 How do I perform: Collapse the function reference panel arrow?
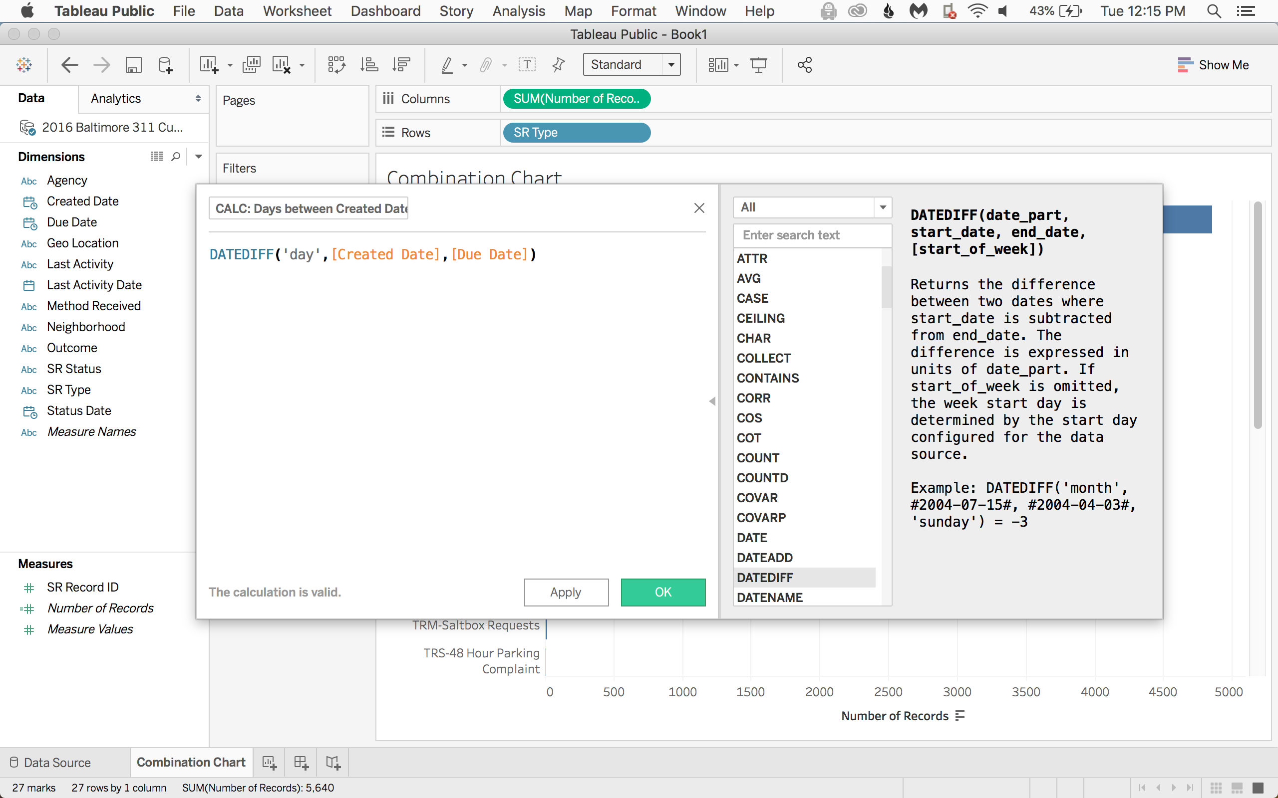tap(712, 401)
